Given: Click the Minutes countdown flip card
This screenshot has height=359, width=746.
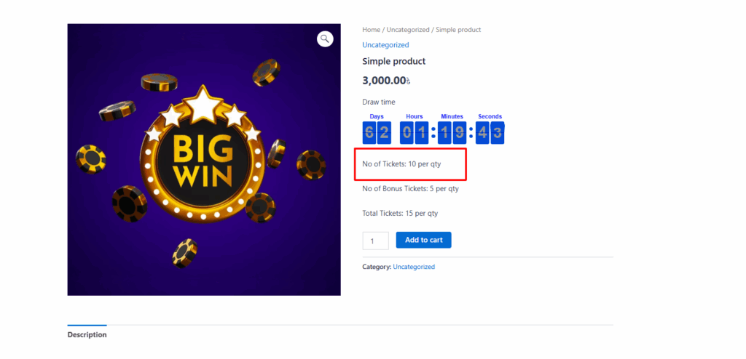Looking at the screenshot, I should tap(452, 132).
